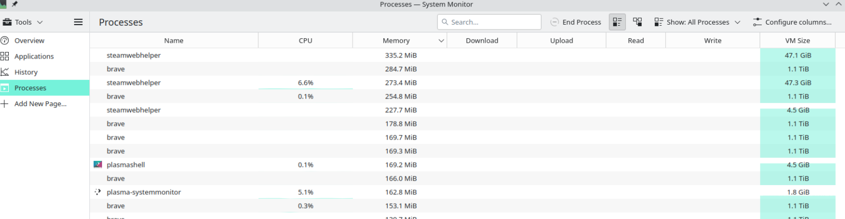Click the window title bar dropdown chevron
The image size is (845, 219).
[826, 4]
